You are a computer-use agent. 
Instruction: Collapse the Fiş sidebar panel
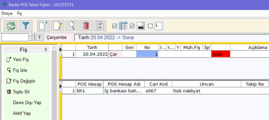click(x=46, y=50)
